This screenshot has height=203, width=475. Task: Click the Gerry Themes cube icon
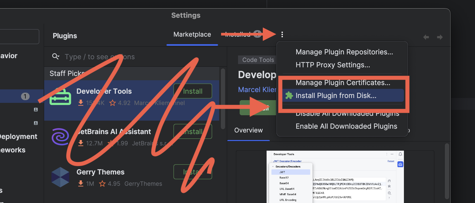click(60, 177)
